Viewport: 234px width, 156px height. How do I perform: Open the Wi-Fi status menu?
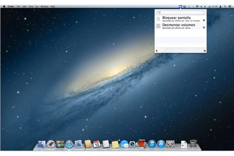(197, 6)
